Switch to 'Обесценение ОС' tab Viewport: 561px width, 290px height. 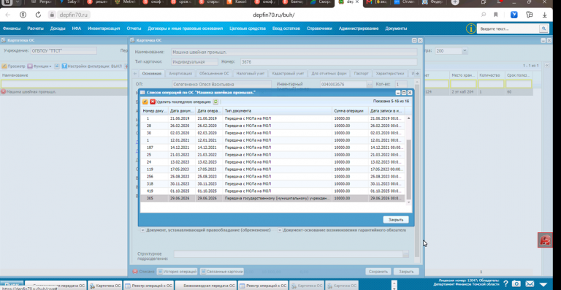pos(214,74)
